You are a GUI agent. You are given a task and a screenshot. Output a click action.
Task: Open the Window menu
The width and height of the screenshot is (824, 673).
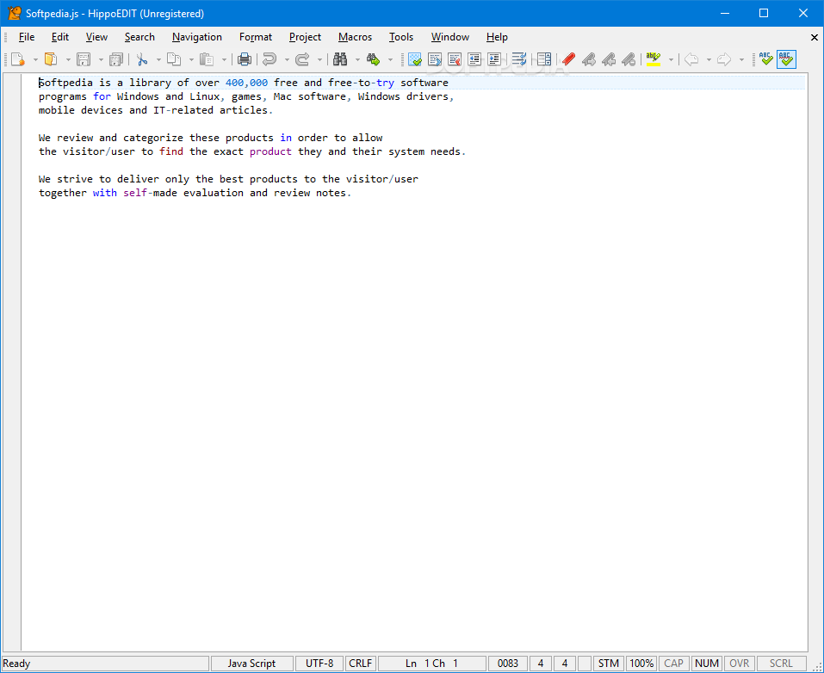click(x=449, y=37)
